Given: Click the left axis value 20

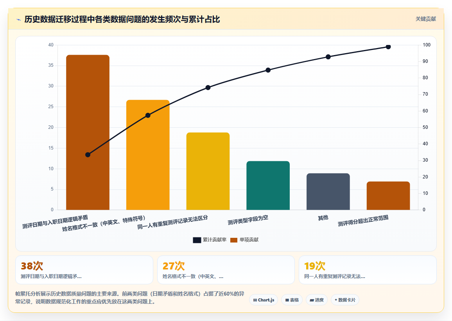Looking at the screenshot, I should tap(51, 127).
